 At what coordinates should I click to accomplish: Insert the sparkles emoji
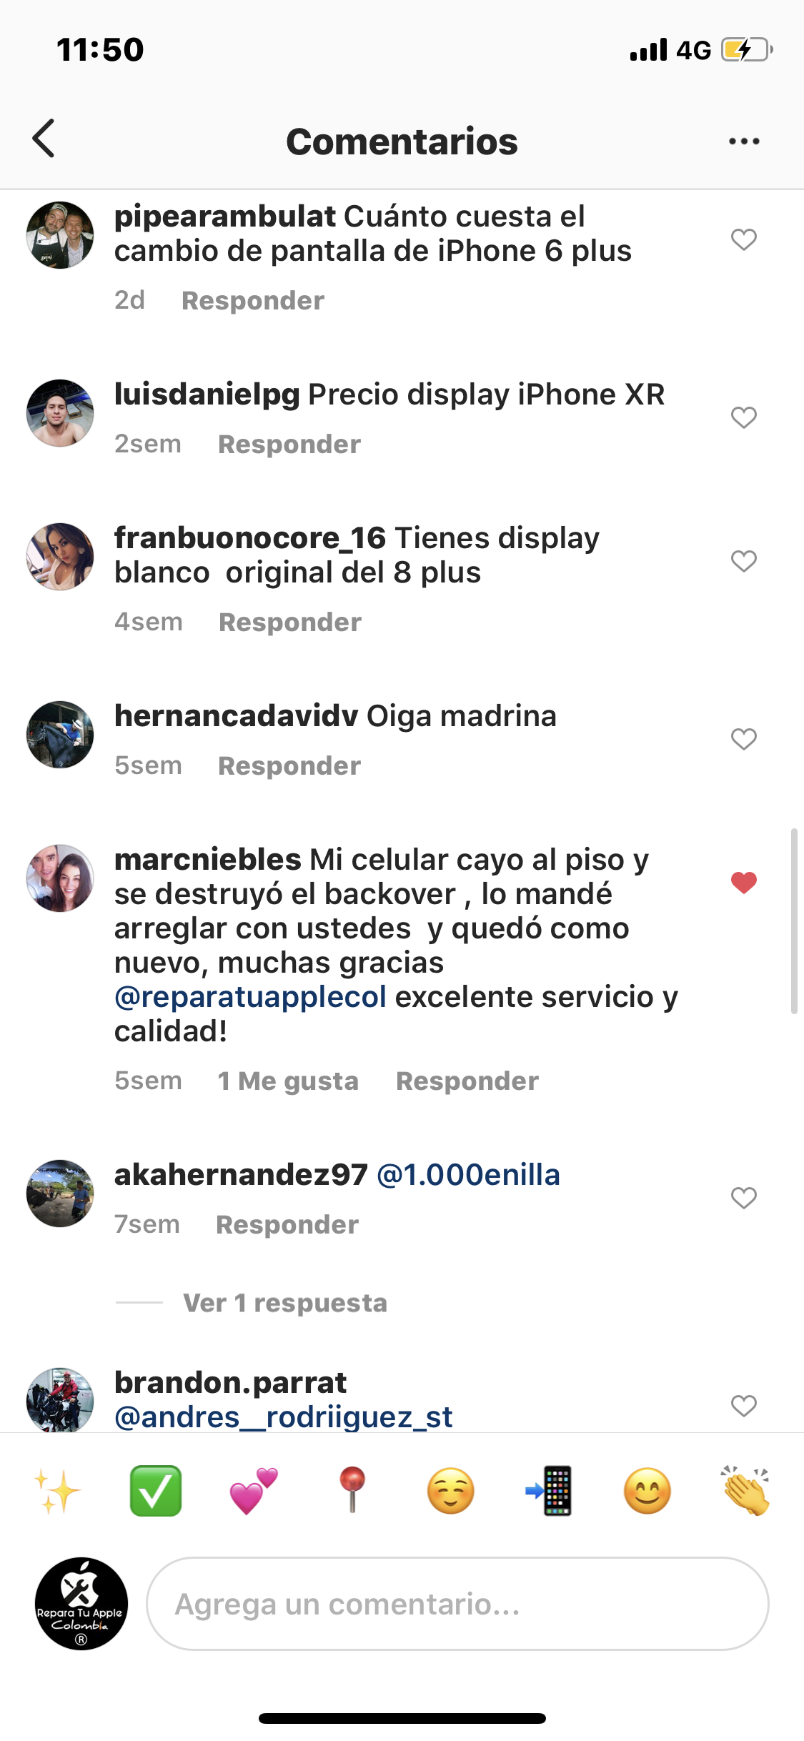(58, 1491)
